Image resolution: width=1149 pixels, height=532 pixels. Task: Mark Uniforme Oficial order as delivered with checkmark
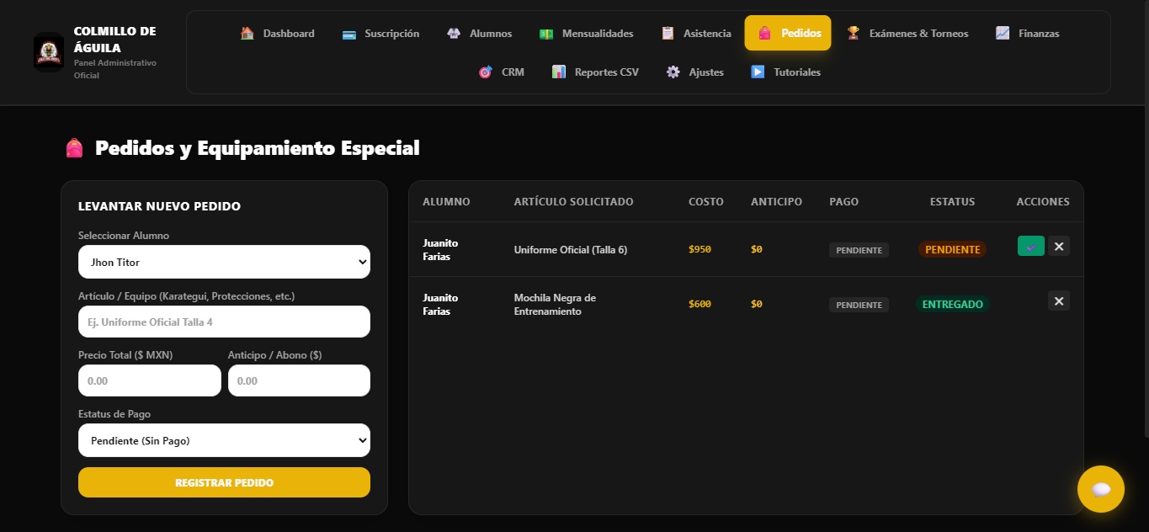tap(1031, 246)
